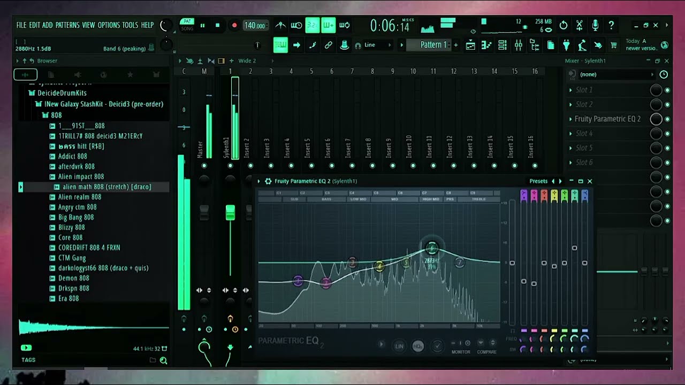
Task: Open the EDIT menu
Action: click(x=34, y=25)
